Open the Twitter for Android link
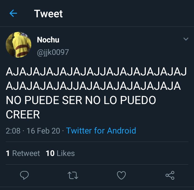194x190 pixels. point(101,131)
